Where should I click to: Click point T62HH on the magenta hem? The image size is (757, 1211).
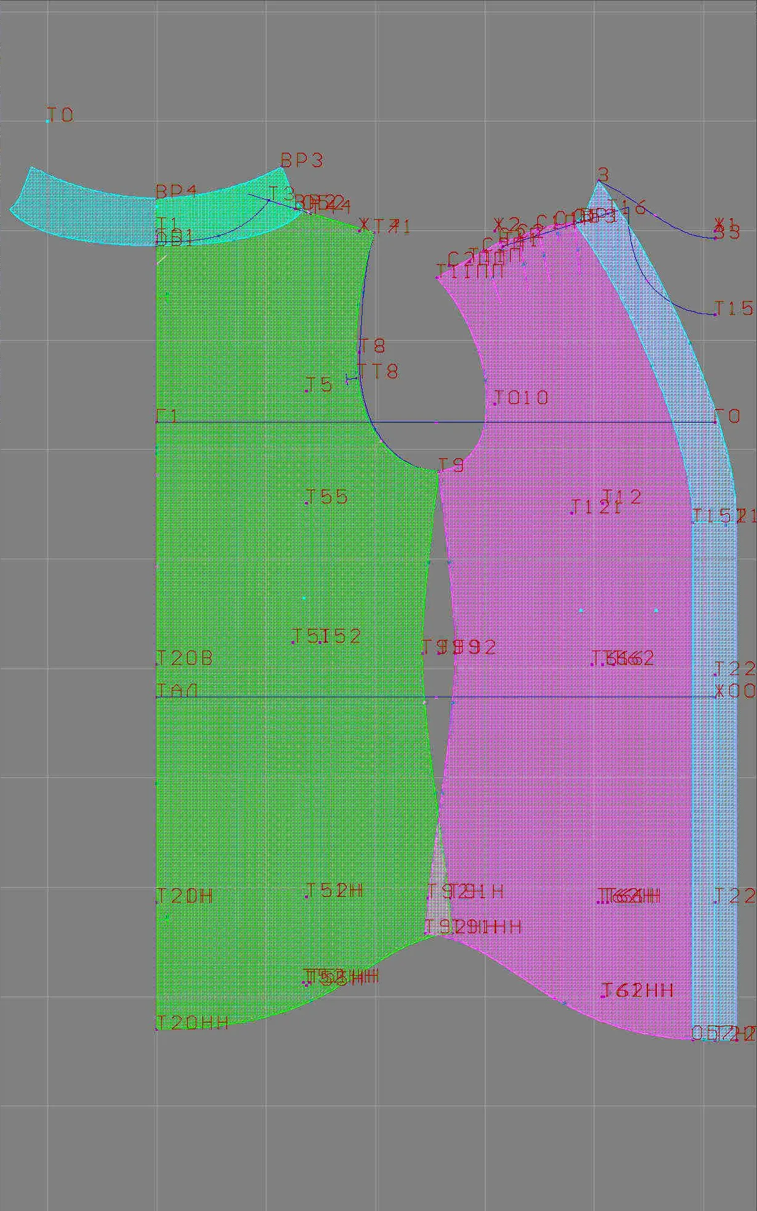point(603,997)
